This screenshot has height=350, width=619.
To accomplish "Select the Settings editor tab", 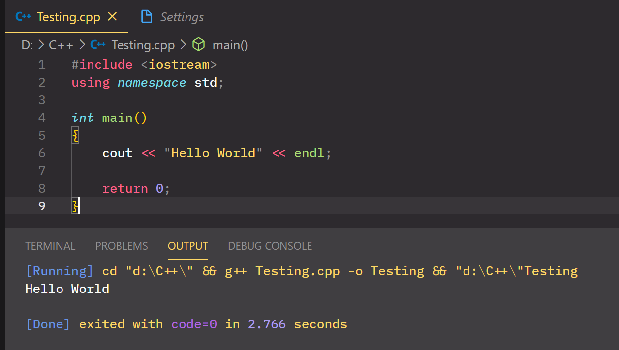I will [181, 16].
